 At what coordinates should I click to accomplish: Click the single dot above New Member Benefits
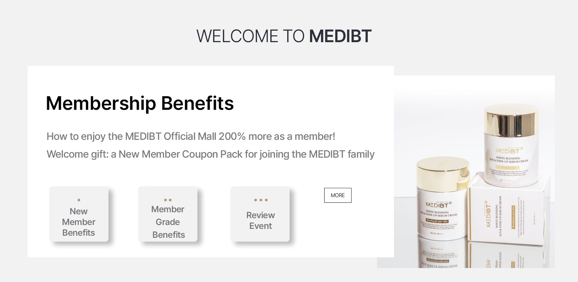(x=79, y=200)
